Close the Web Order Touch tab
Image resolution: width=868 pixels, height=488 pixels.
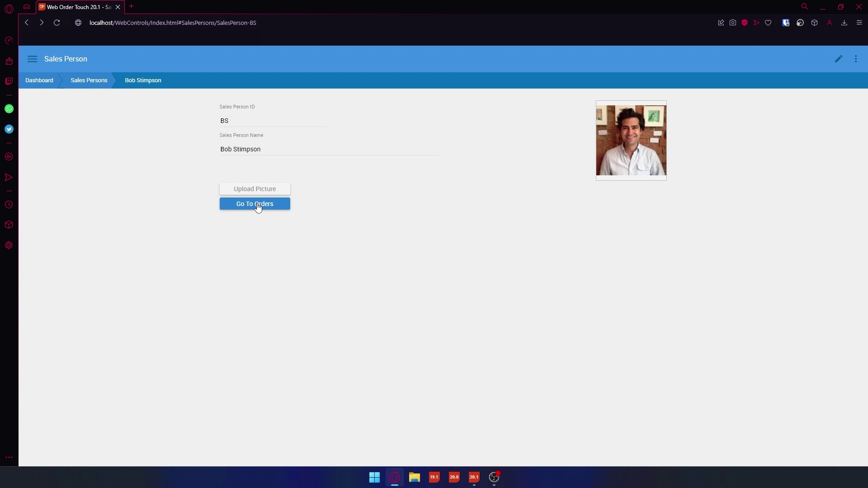click(x=118, y=7)
